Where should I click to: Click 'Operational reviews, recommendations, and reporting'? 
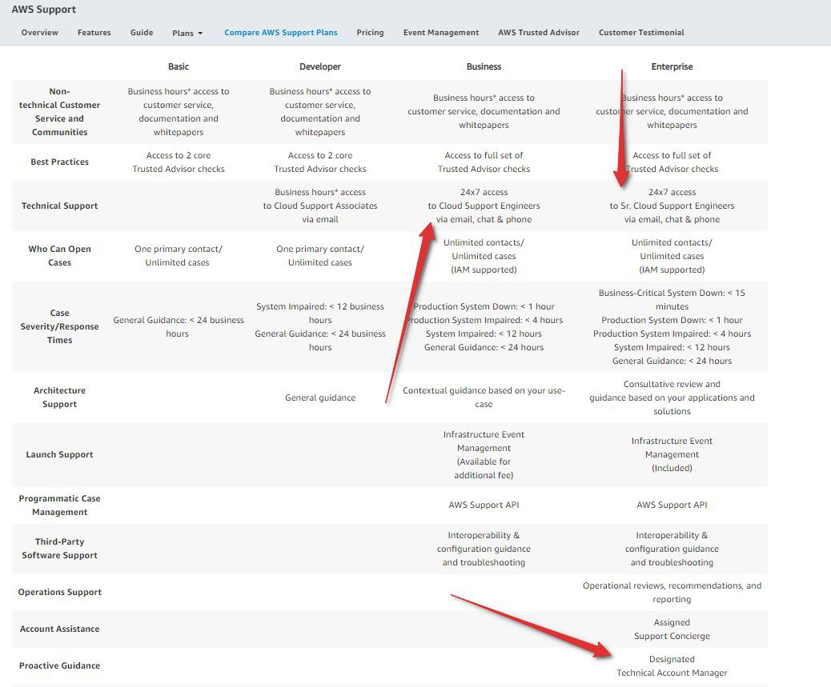pyautogui.click(x=672, y=593)
